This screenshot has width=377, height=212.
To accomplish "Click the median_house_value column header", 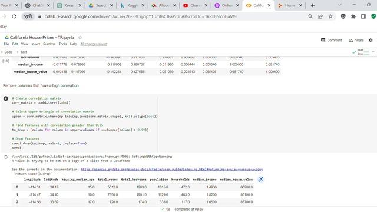I will [236, 180].
